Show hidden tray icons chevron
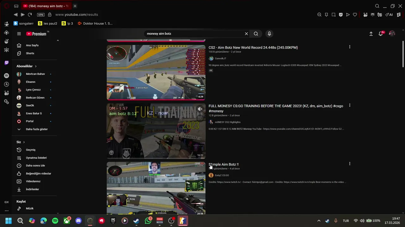The image size is (405, 227). (x=319, y=221)
